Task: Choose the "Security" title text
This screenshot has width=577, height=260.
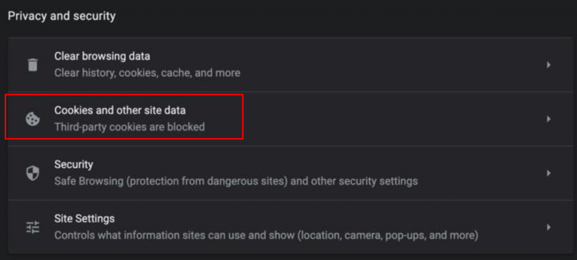Action: pyautogui.click(x=73, y=165)
